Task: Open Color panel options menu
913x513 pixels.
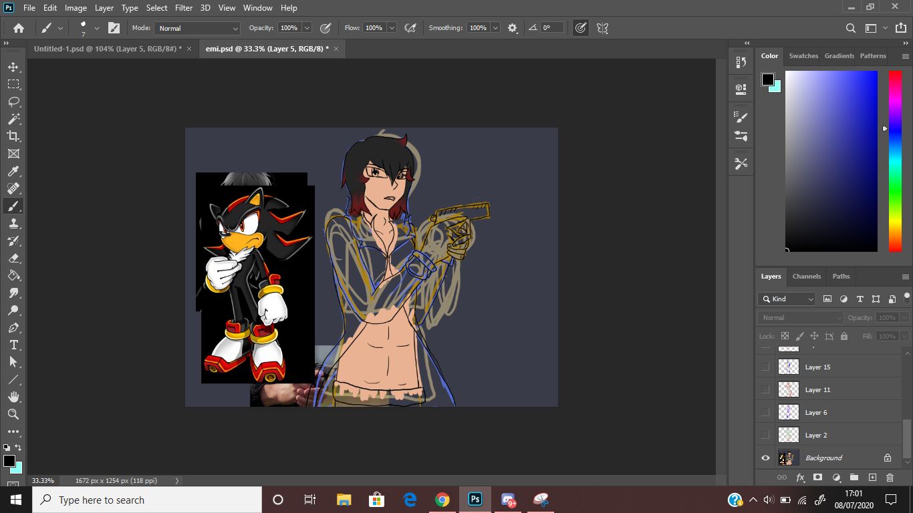Action: (x=906, y=56)
